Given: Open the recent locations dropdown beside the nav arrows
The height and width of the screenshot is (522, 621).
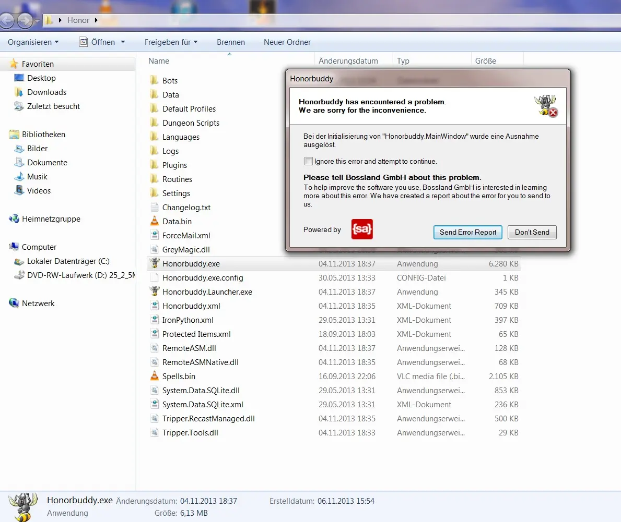Looking at the screenshot, I should point(37,20).
